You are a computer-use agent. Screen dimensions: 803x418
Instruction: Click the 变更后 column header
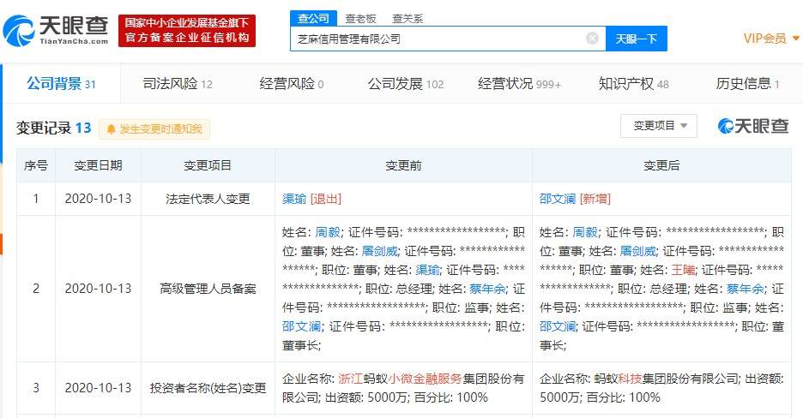tap(661, 165)
